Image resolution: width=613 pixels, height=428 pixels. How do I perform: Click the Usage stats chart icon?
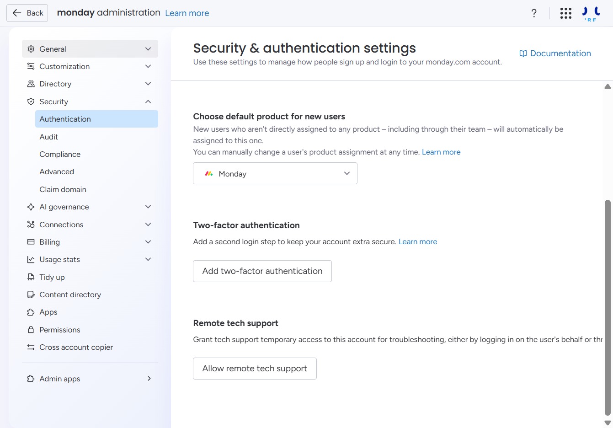point(31,259)
